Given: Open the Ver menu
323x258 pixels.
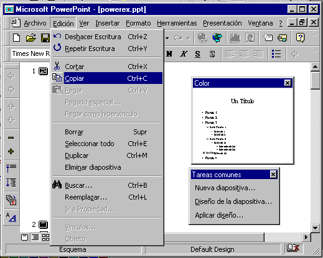Looking at the screenshot, I should click(84, 23).
